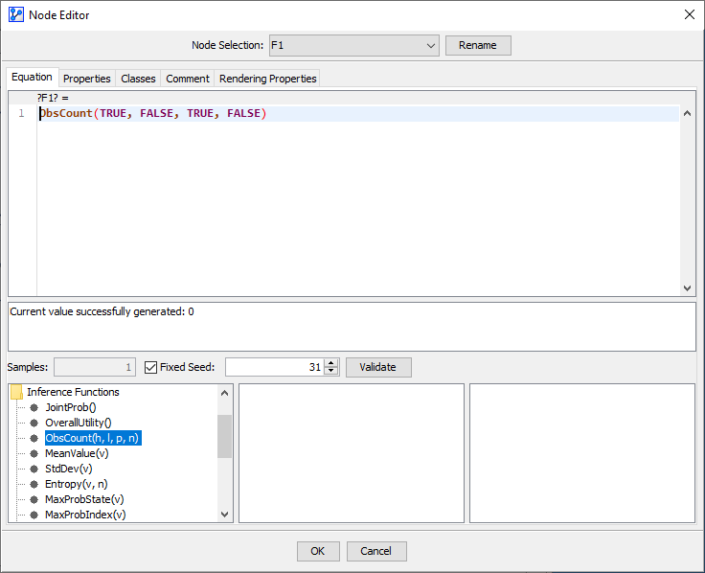Decrease the fixed seed value with down arrow
The height and width of the screenshot is (573, 705).
coord(331,371)
